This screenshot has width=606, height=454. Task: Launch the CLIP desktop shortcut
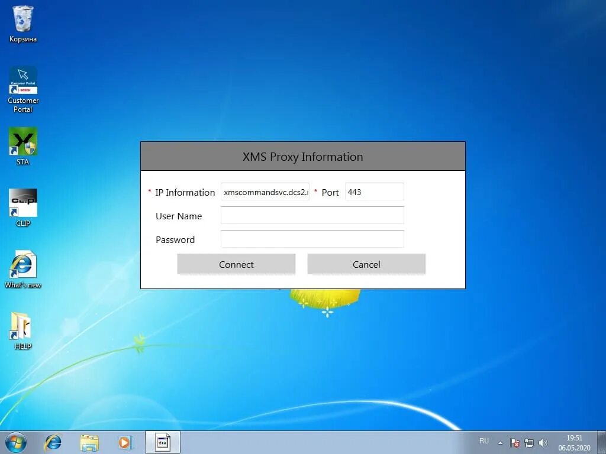pyautogui.click(x=23, y=207)
